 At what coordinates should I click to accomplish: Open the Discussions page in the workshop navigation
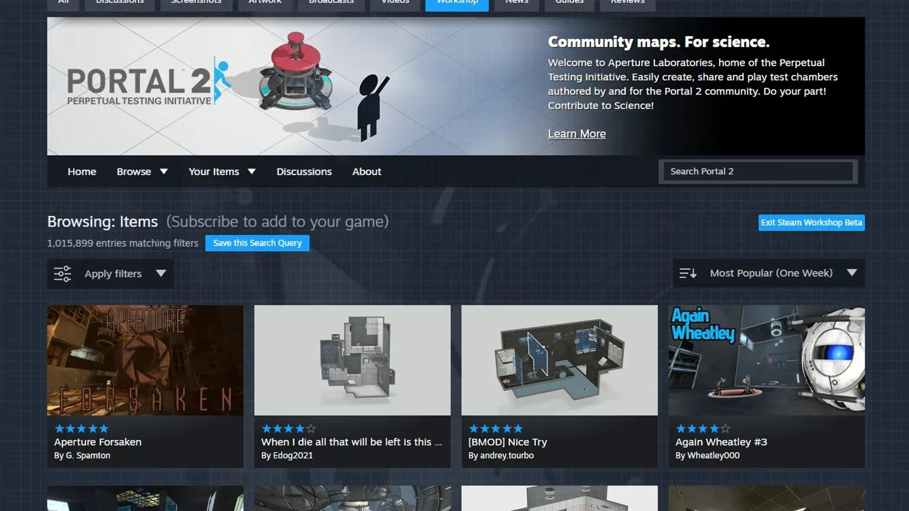pos(304,171)
